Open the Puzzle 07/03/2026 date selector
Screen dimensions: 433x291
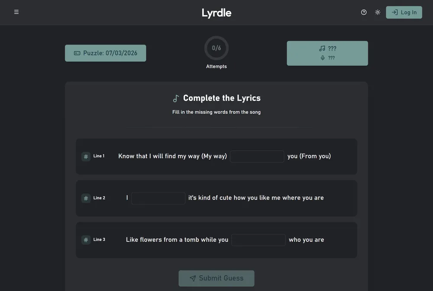(x=106, y=53)
